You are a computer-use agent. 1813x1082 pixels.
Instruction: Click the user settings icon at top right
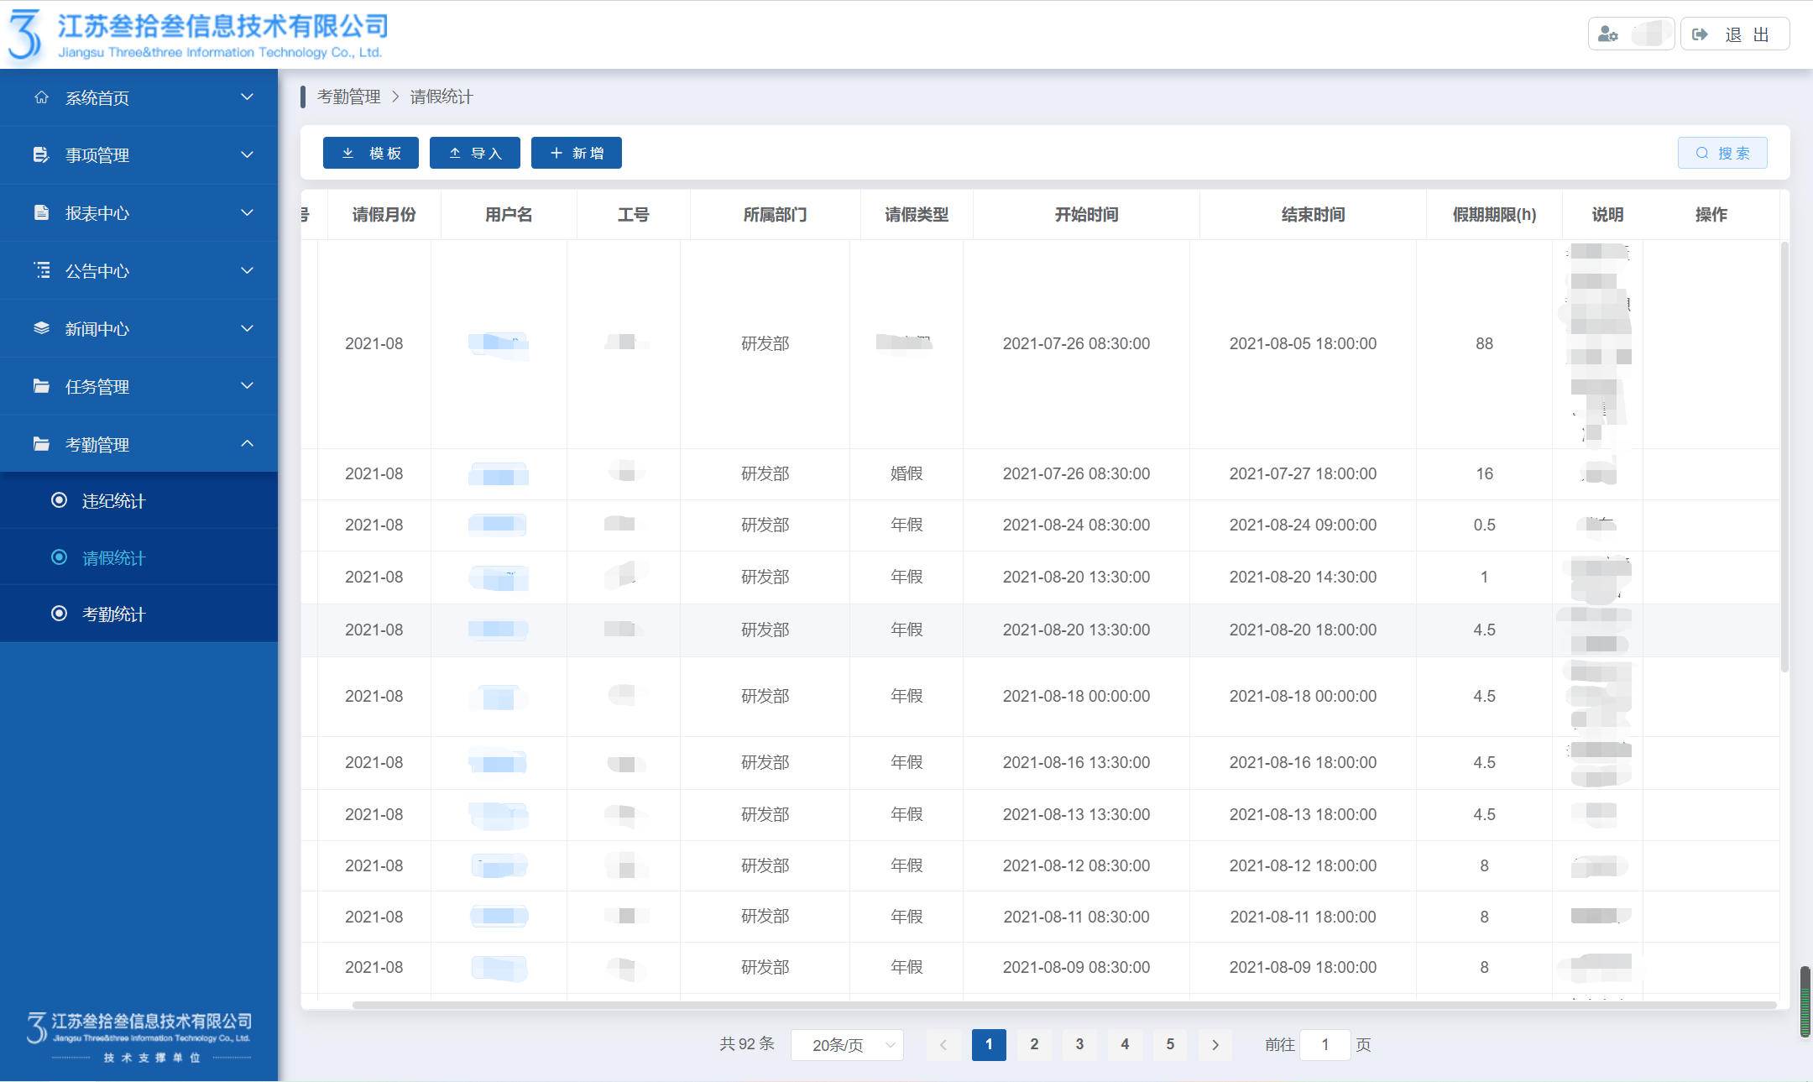(x=1608, y=34)
